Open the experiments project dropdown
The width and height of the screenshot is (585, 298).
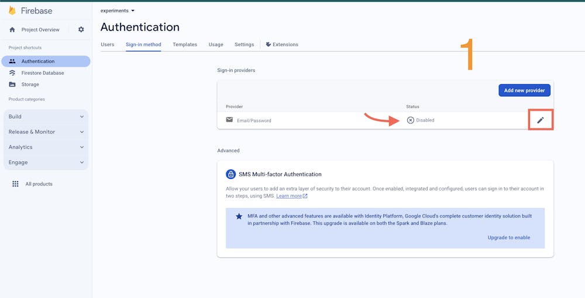pos(117,11)
